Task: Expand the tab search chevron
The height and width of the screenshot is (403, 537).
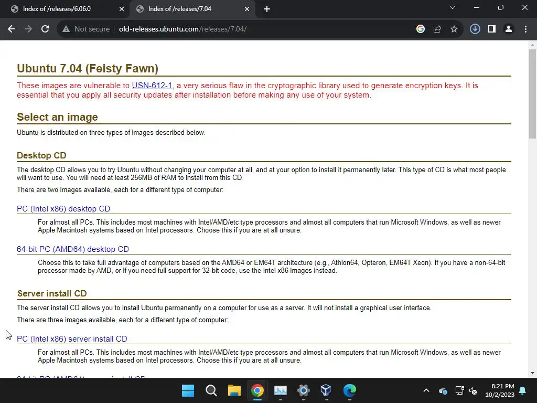Action: (453, 7)
